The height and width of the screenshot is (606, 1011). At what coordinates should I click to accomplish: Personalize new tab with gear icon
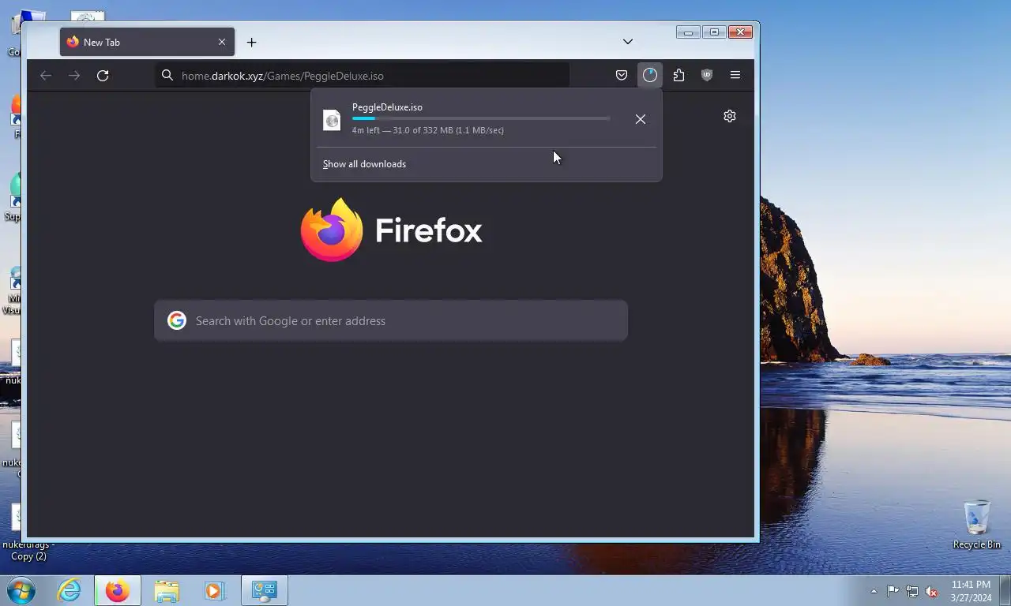click(730, 116)
